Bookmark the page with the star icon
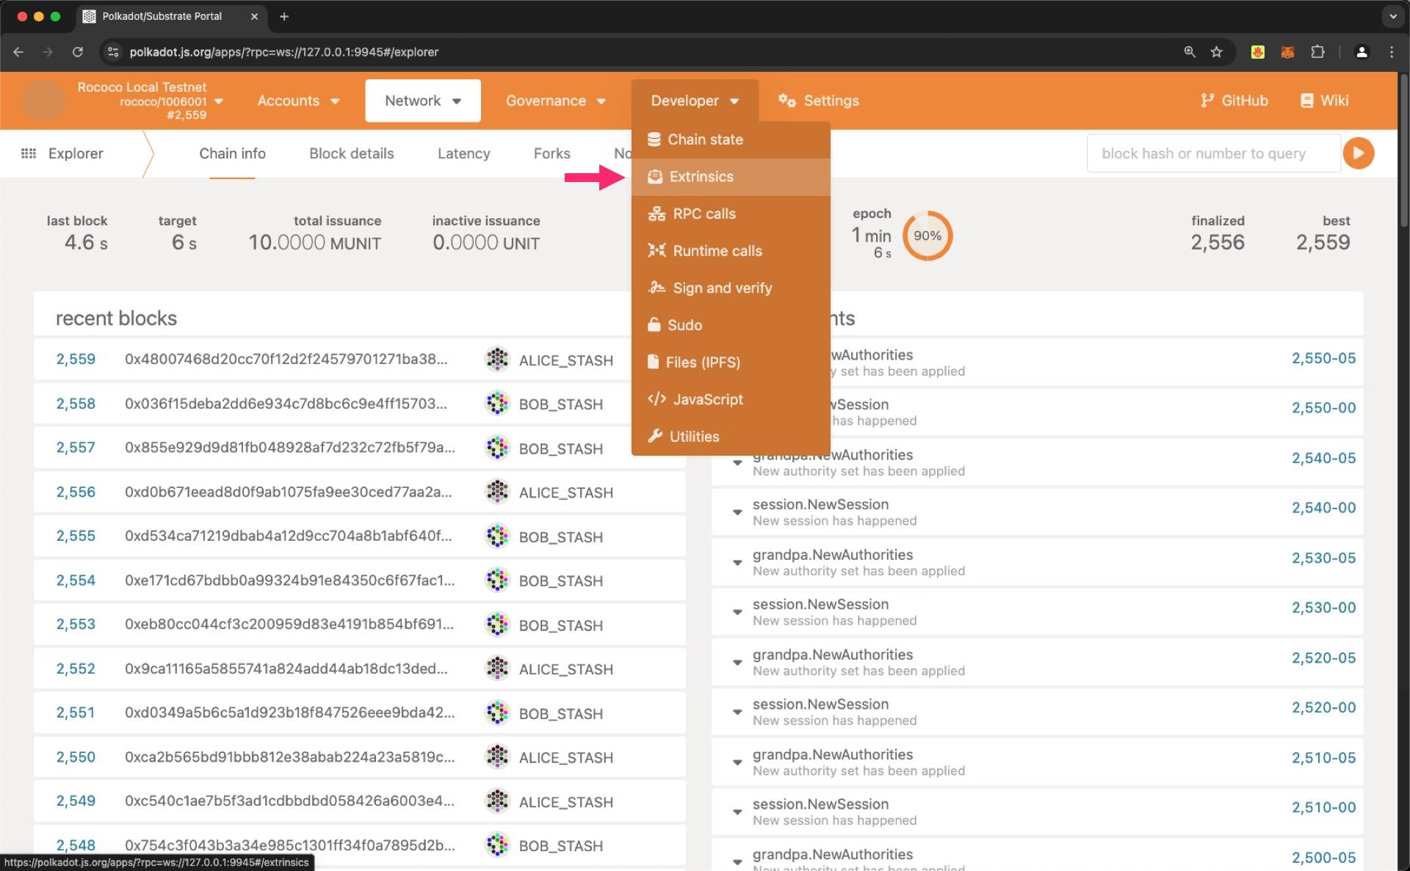This screenshot has width=1410, height=871. pos(1217,52)
